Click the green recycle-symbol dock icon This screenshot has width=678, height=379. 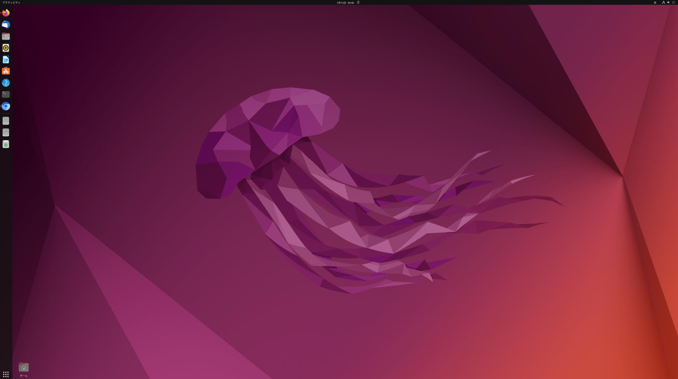pyautogui.click(x=6, y=144)
